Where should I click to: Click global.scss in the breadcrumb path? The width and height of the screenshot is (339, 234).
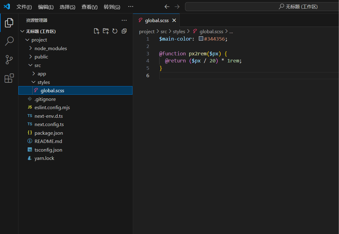211,32
